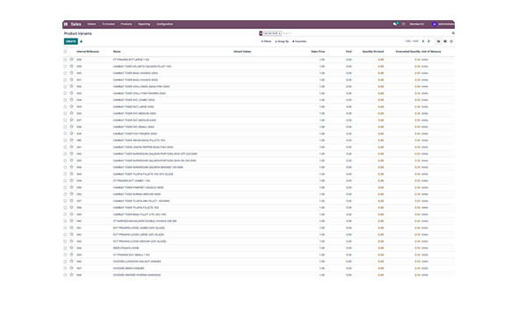Star CT PRAWNS DVT LARGE 1 KG row

pyautogui.click(x=71, y=60)
